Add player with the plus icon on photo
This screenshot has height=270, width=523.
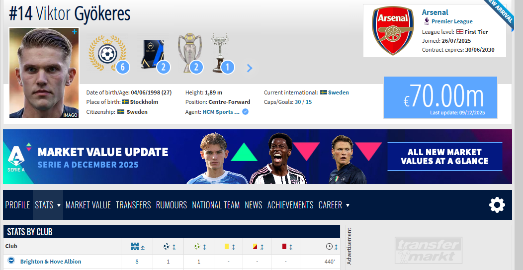tap(75, 32)
